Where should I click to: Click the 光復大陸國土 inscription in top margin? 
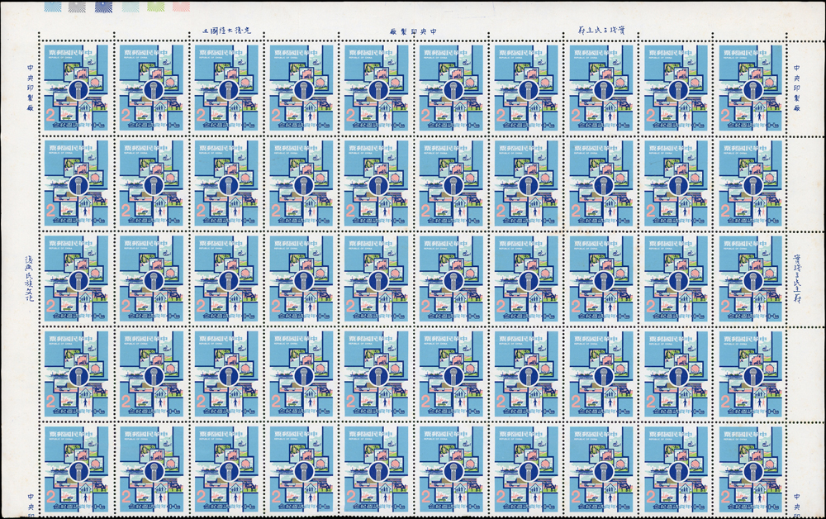click(232, 31)
